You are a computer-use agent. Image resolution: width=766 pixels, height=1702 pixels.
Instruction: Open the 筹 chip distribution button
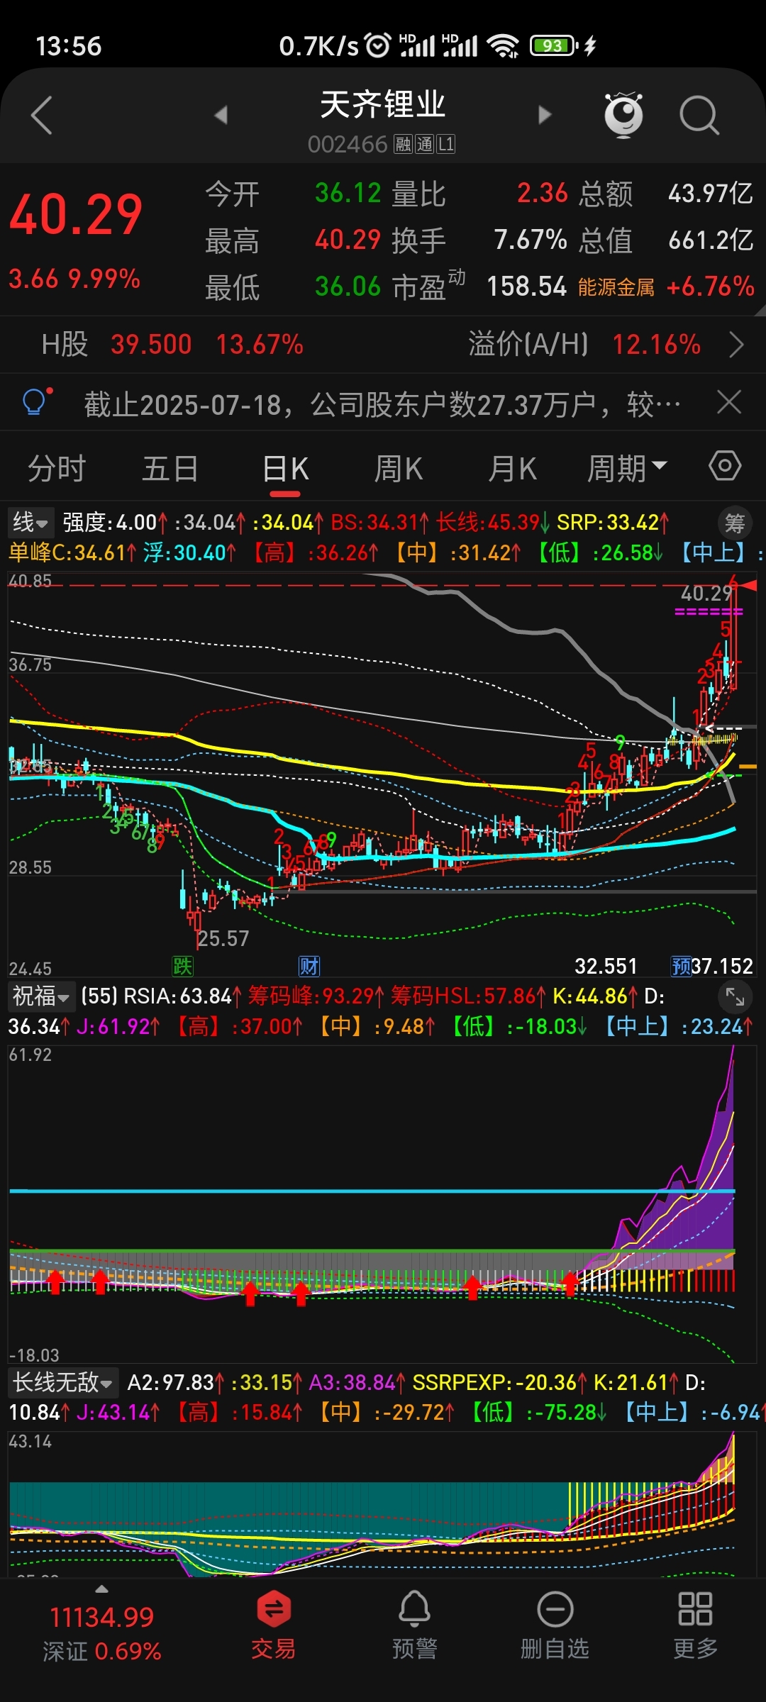(735, 523)
